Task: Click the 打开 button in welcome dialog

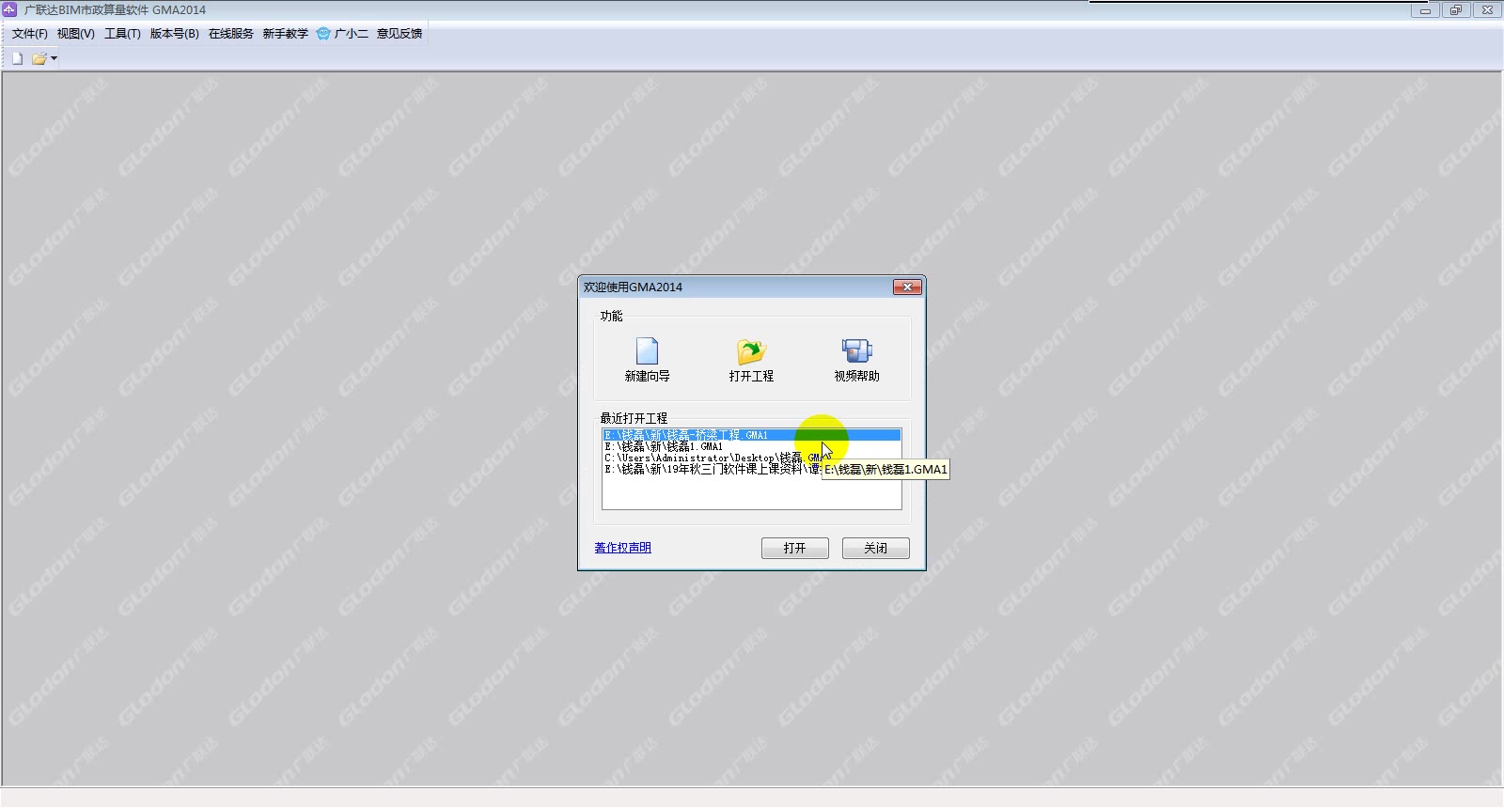Action: [x=795, y=548]
